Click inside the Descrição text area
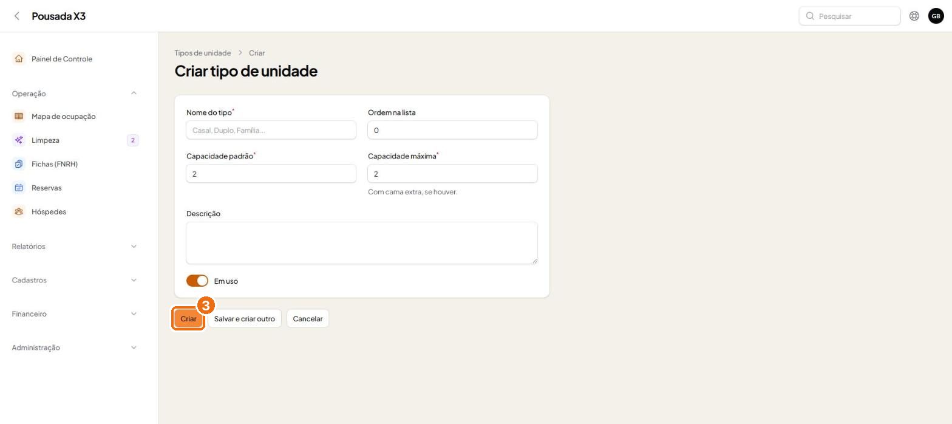Viewport: 952px width, 424px height. click(362, 243)
